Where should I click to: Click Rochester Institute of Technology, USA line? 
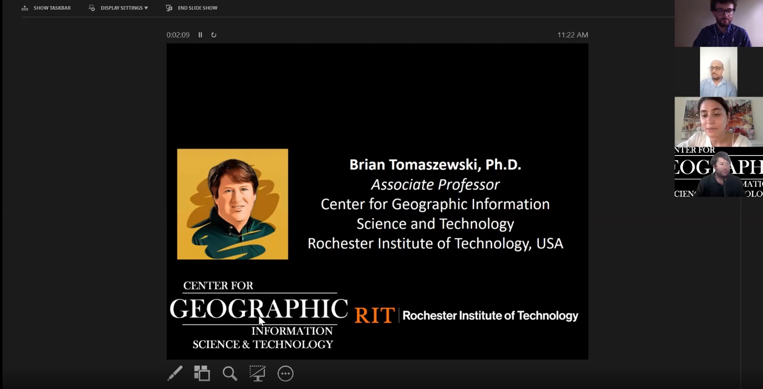coord(436,244)
